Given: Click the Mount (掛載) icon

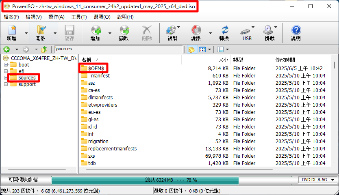Looking at the screenshot, I should click(x=268, y=30).
